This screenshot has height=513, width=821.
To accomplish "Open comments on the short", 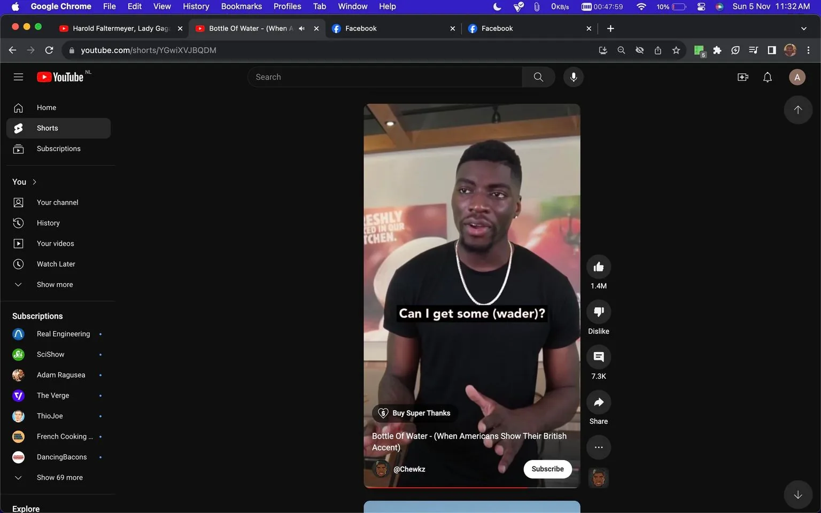I will [598, 356].
